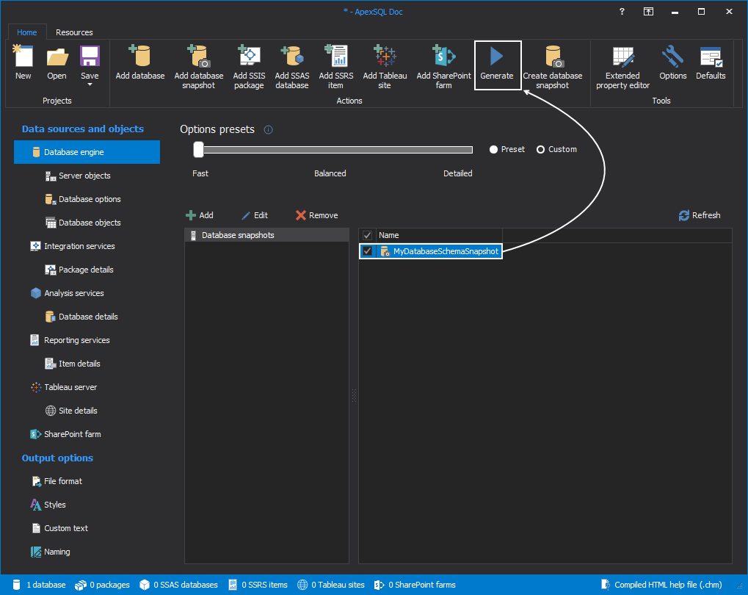
Task: Toggle the select-all checkbox in Name header
Action: click(367, 235)
